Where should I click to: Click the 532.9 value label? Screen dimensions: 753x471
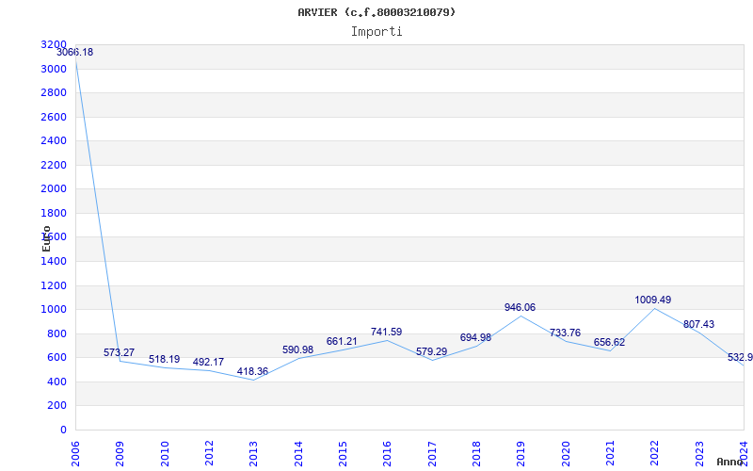tap(740, 358)
